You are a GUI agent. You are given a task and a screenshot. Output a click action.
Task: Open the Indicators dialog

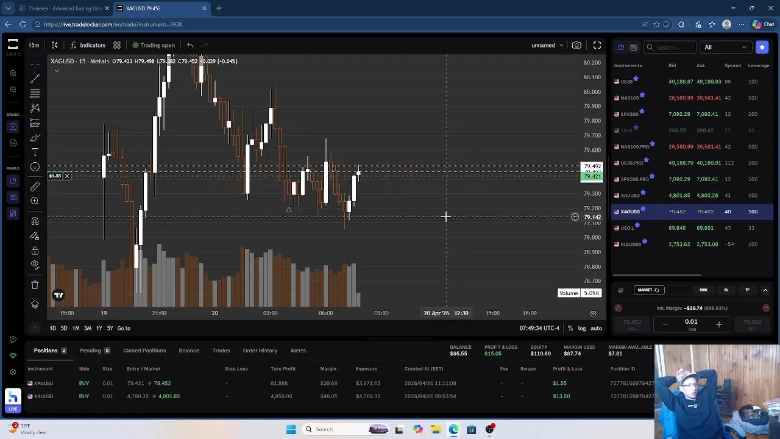pos(87,45)
